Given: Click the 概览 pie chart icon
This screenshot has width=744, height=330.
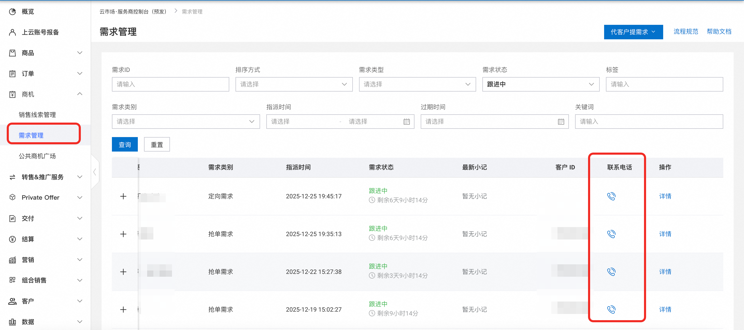Looking at the screenshot, I should pos(12,12).
